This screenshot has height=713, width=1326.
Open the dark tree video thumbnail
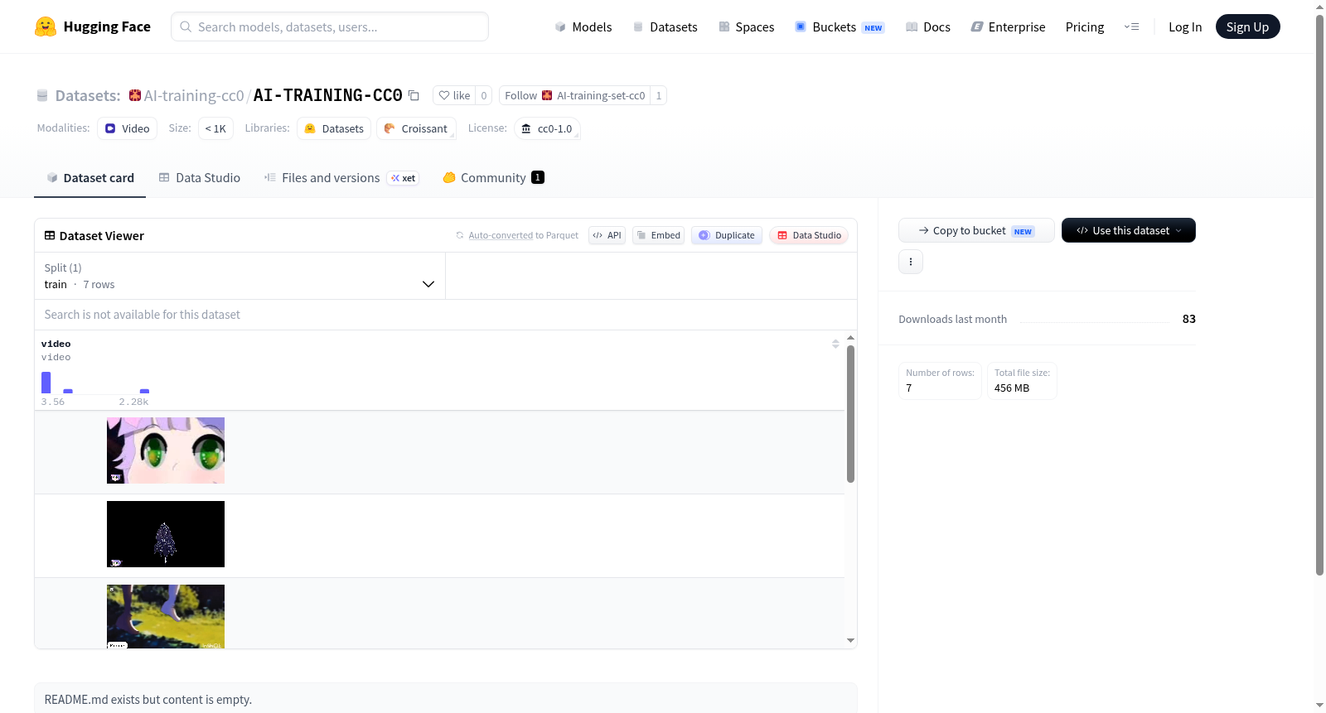166,534
